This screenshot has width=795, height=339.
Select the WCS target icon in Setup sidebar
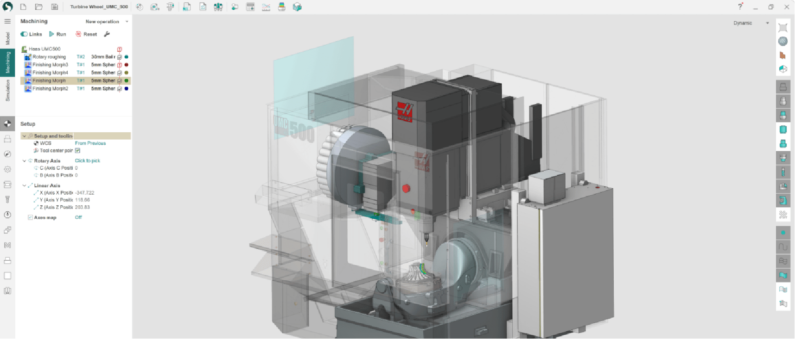coord(7,123)
